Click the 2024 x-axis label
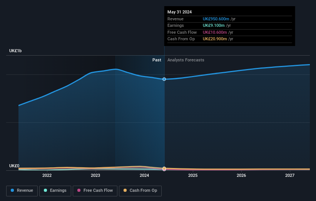Image resolution: width=316 pixels, height=201 pixels. pyautogui.click(x=144, y=176)
